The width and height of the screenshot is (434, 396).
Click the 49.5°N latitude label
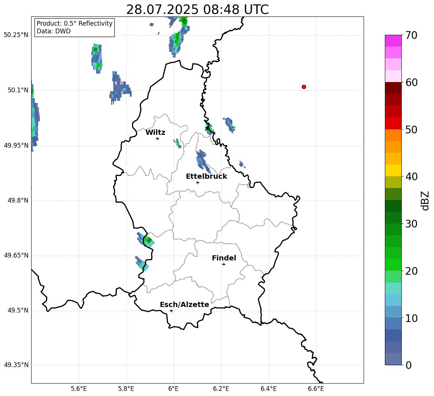coord(18,310)
